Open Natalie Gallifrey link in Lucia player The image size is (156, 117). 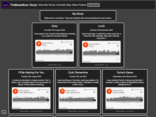click(94, 44)
